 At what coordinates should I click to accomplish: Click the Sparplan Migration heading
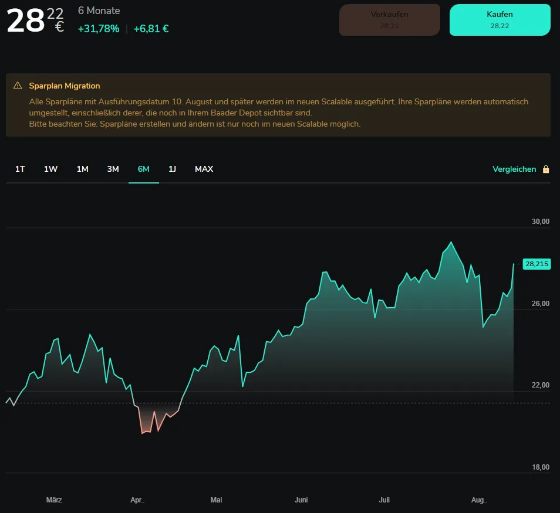(65, 86)
